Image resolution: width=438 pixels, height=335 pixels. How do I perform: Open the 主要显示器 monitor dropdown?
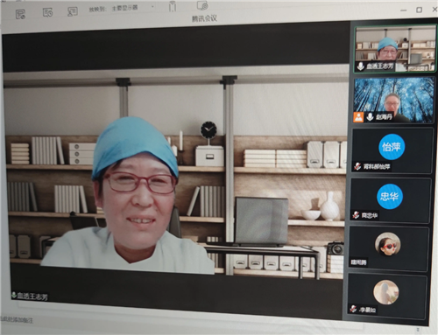pos(132,8)
